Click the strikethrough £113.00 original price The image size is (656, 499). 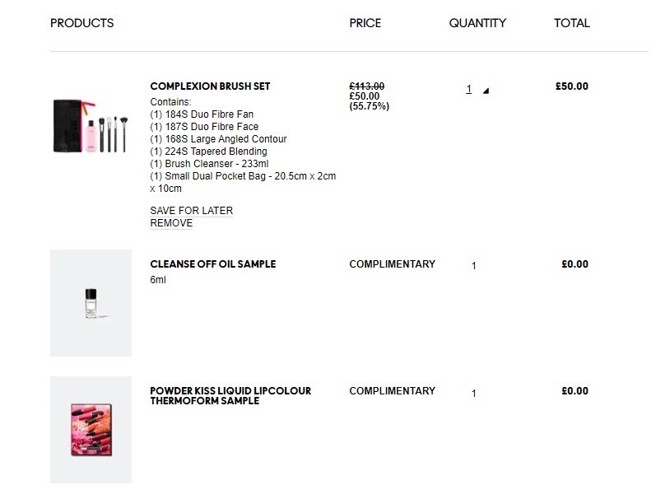367,86
